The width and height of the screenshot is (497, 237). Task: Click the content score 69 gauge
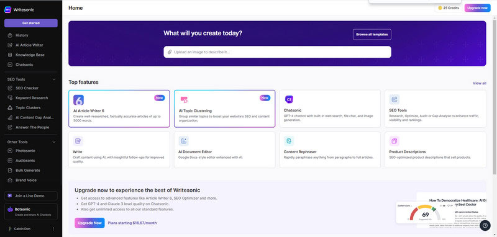click(426, 213)
